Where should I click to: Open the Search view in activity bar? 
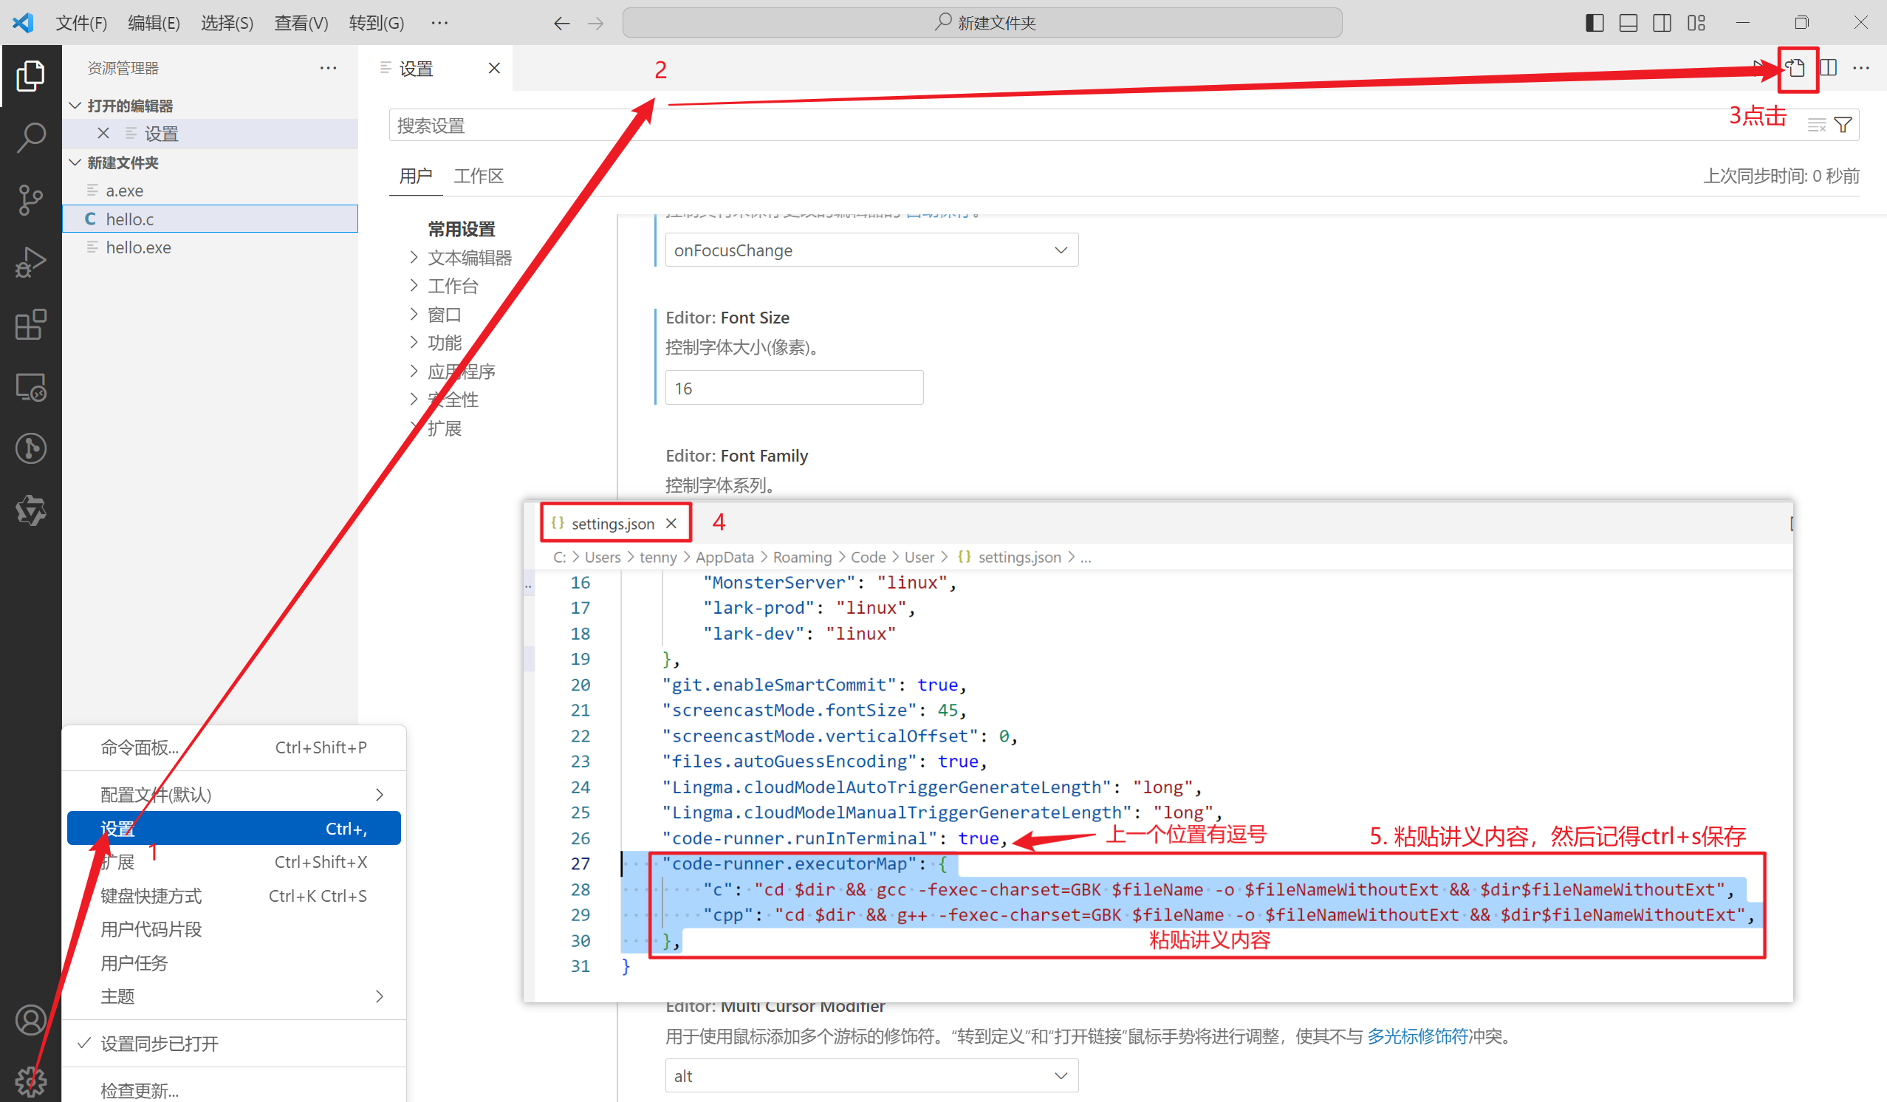[x=31, y=137]
